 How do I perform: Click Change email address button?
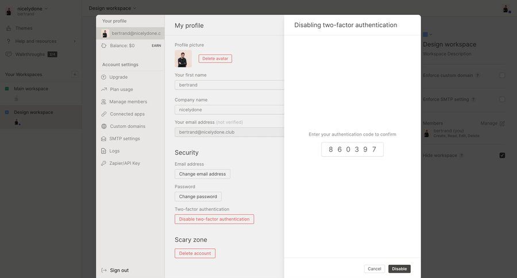[202, 174]
